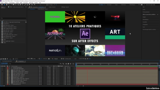Click the Retro 80.mp4 - Comp 1 breadcrumb
The width and height of the screenshot is (160, 90).
click(x=43, y=9)
